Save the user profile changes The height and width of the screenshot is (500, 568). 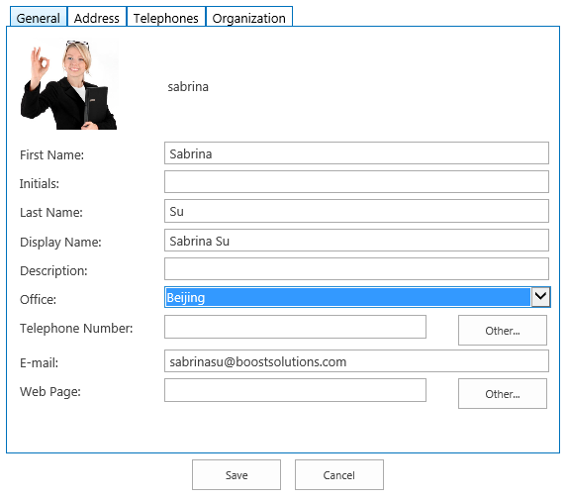(x=237, y=474)
